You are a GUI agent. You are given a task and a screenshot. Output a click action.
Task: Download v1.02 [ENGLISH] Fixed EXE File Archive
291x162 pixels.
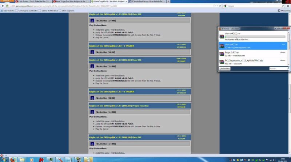105,66
